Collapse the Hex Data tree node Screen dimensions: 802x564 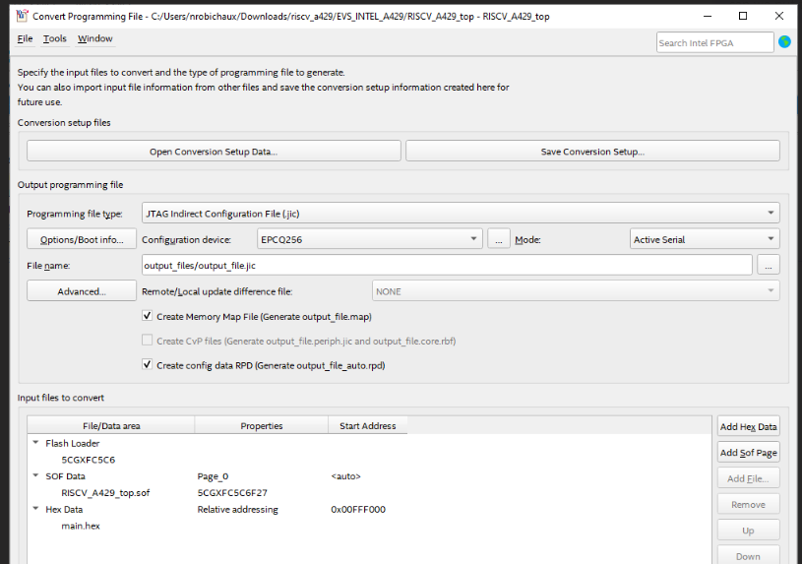(35, 509)
